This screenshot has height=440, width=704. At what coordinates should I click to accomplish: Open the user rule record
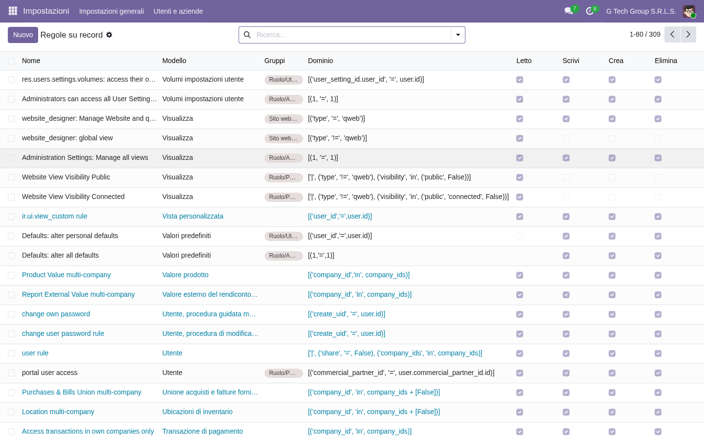35,353
